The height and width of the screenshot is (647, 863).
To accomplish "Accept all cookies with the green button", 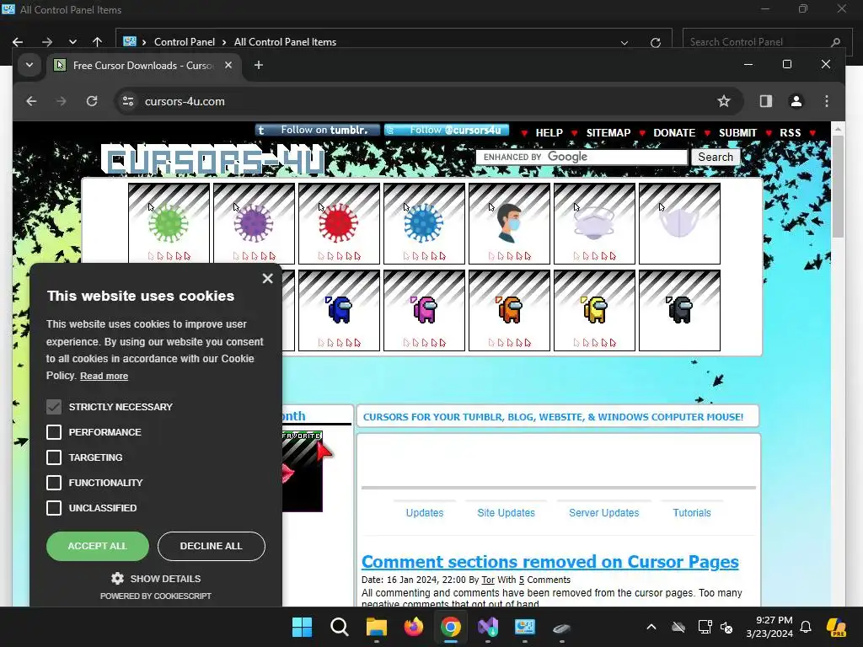I will pyautogui.click(x=98, y=546).
